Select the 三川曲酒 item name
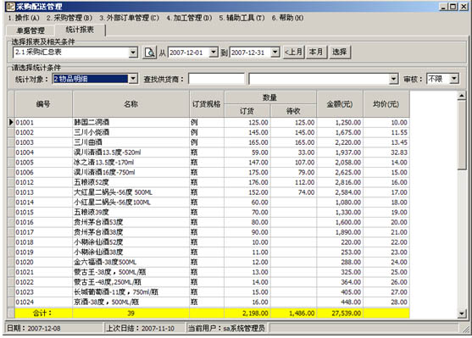The image size is (472, 338). click(88, 142)
